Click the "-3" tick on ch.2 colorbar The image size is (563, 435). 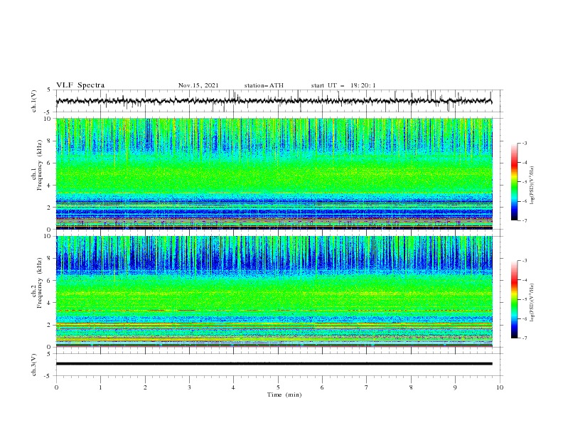525,261
